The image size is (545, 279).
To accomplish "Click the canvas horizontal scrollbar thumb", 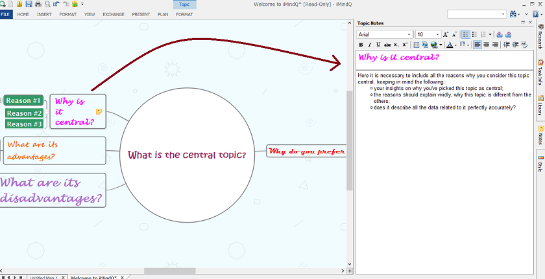I will coord(170,271).
